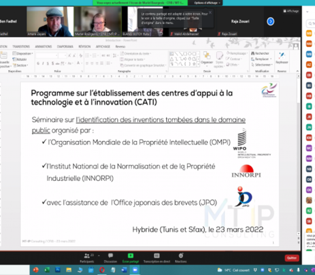Toggle bold formatting in Police group
This screenshot has height=275, width=315.
38,63
